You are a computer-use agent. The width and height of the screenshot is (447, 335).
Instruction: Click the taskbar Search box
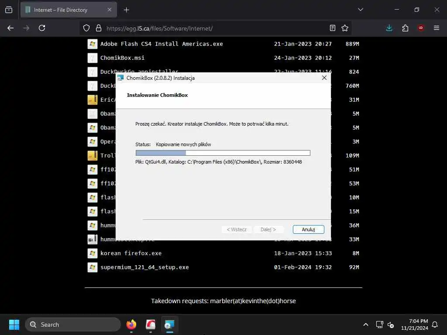[x=73, y=325]
